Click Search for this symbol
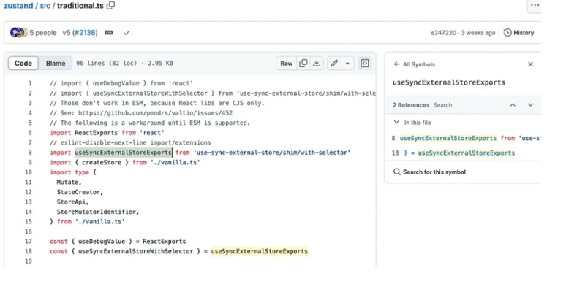Image resolution: width=585 pixels, height=284 pixels. tap(430, 172)
